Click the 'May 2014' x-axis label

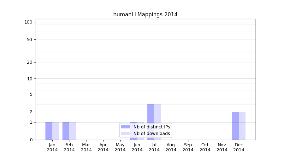(120, 147)
